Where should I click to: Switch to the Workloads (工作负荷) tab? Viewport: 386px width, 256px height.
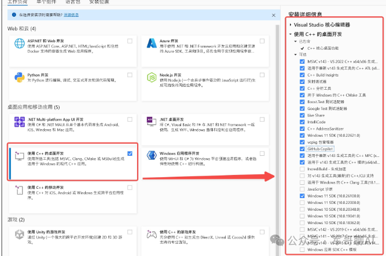17,2
